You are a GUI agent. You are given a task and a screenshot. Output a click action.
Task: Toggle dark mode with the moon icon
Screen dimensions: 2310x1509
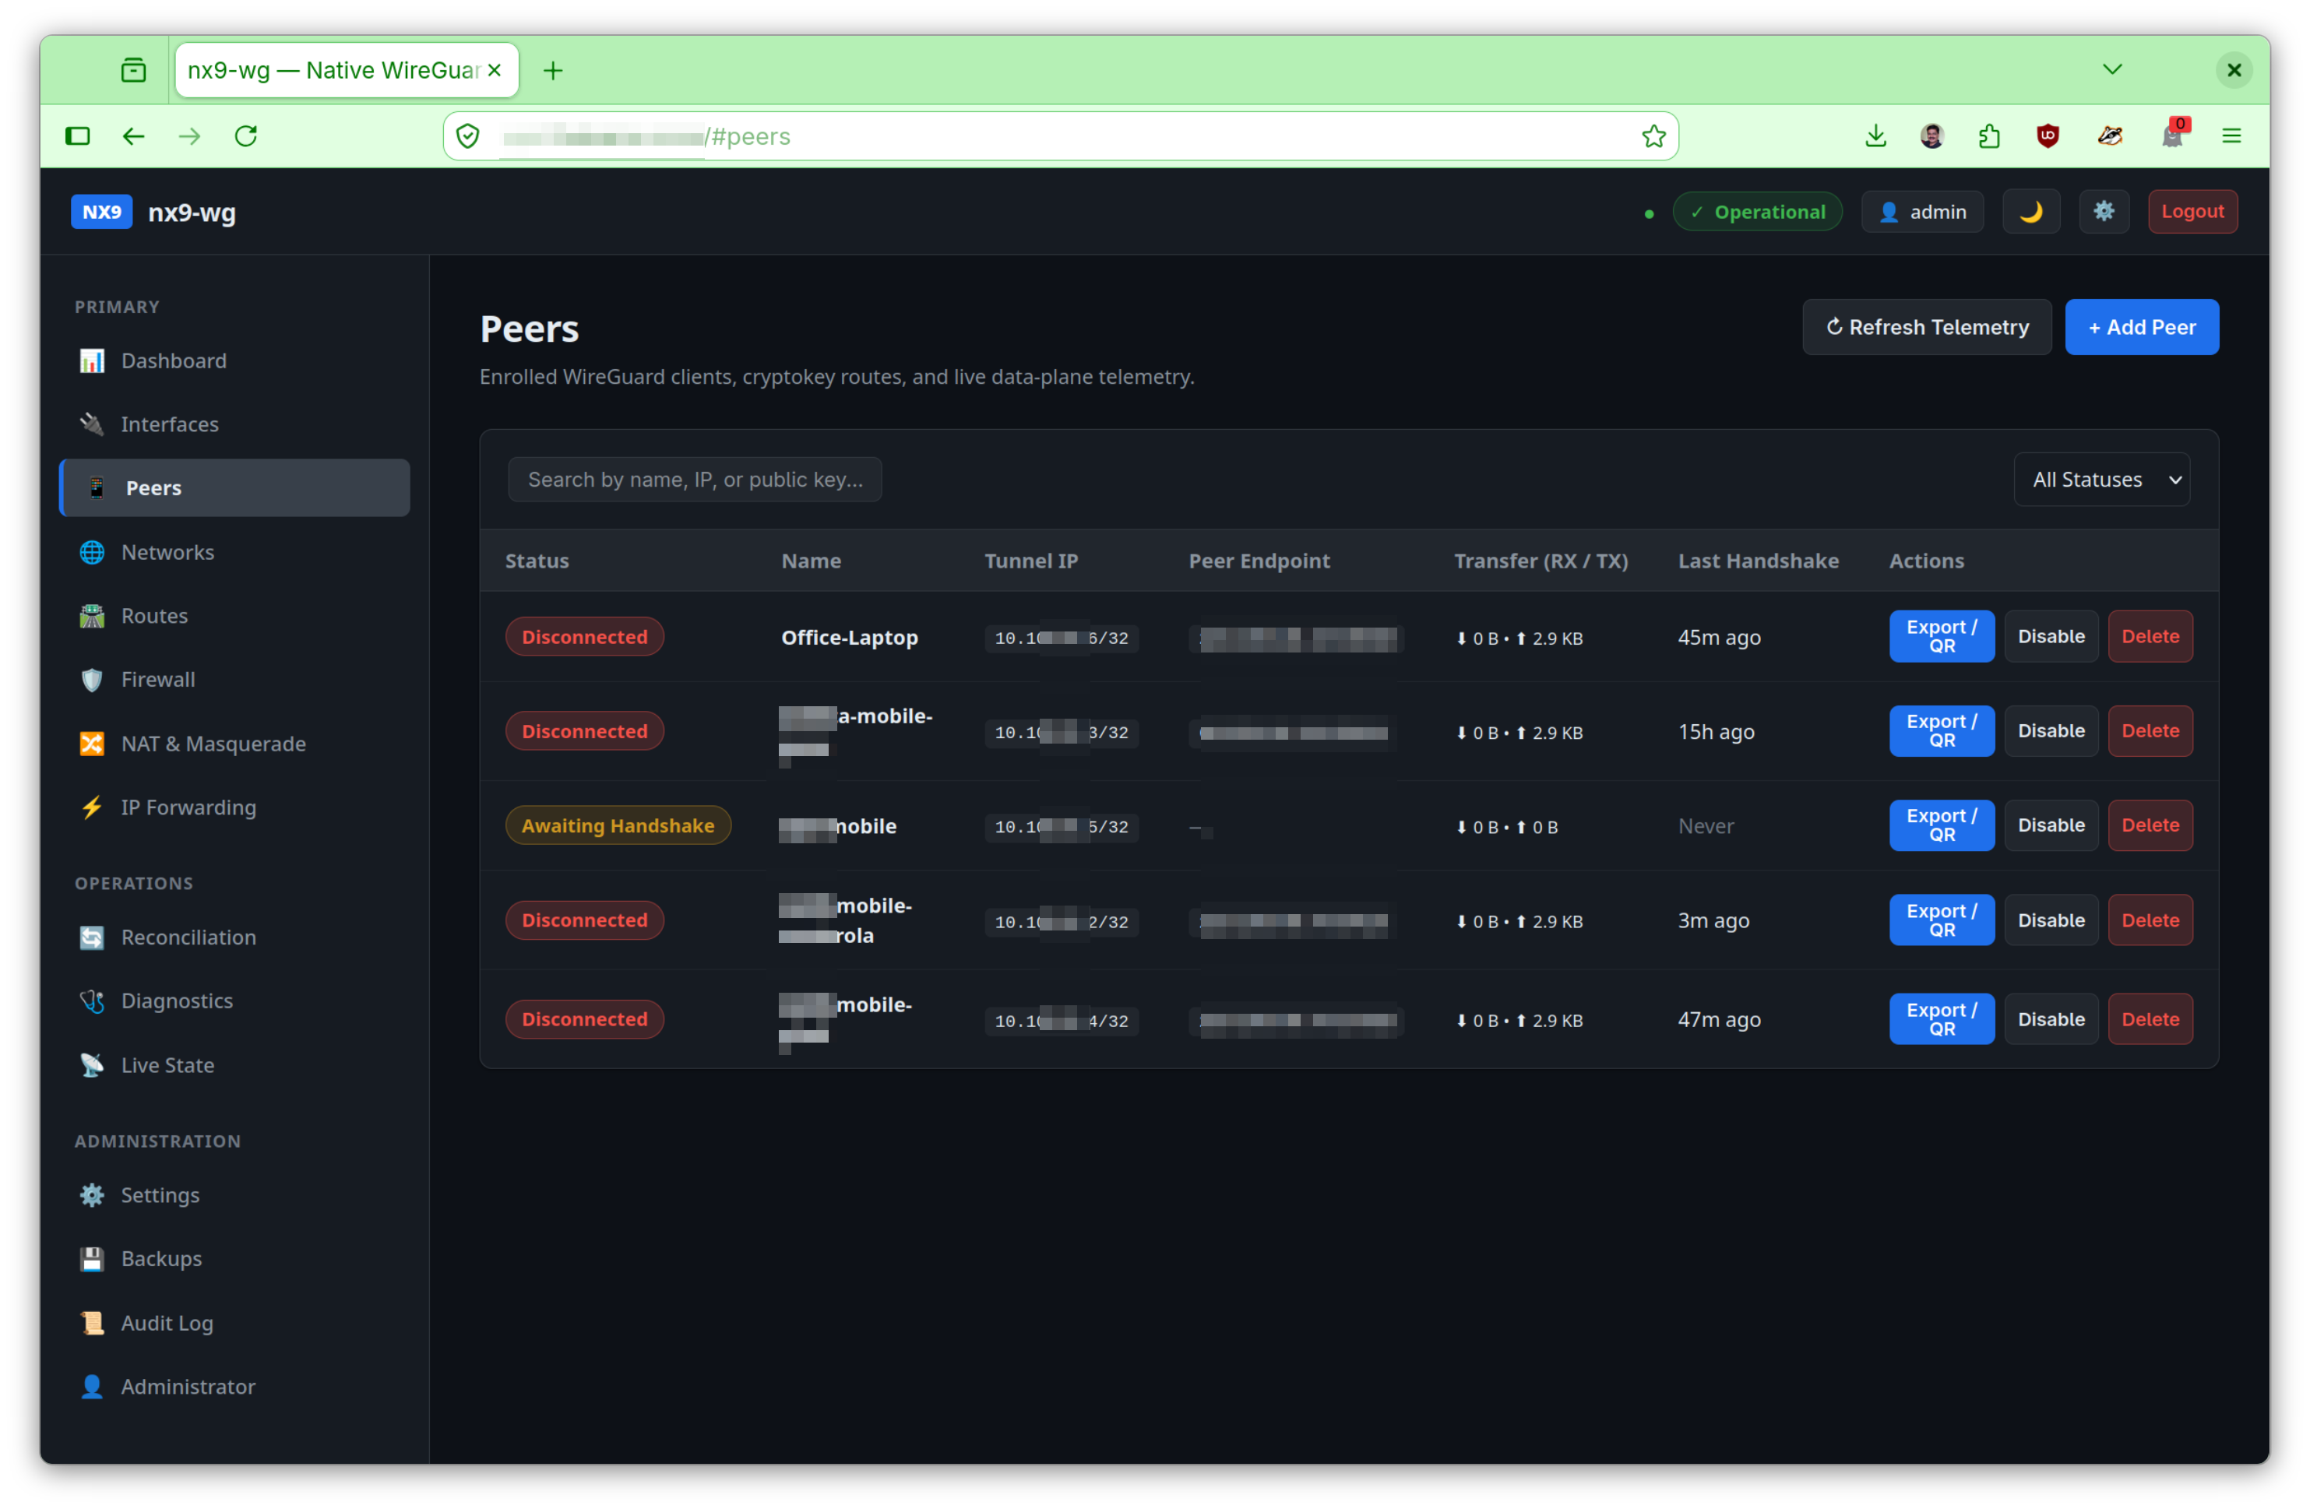(x=2030, y=212)
